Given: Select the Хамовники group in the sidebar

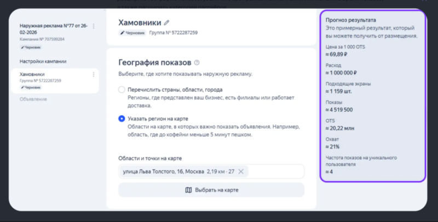Looking at the screenshot, I should [55, 81].
